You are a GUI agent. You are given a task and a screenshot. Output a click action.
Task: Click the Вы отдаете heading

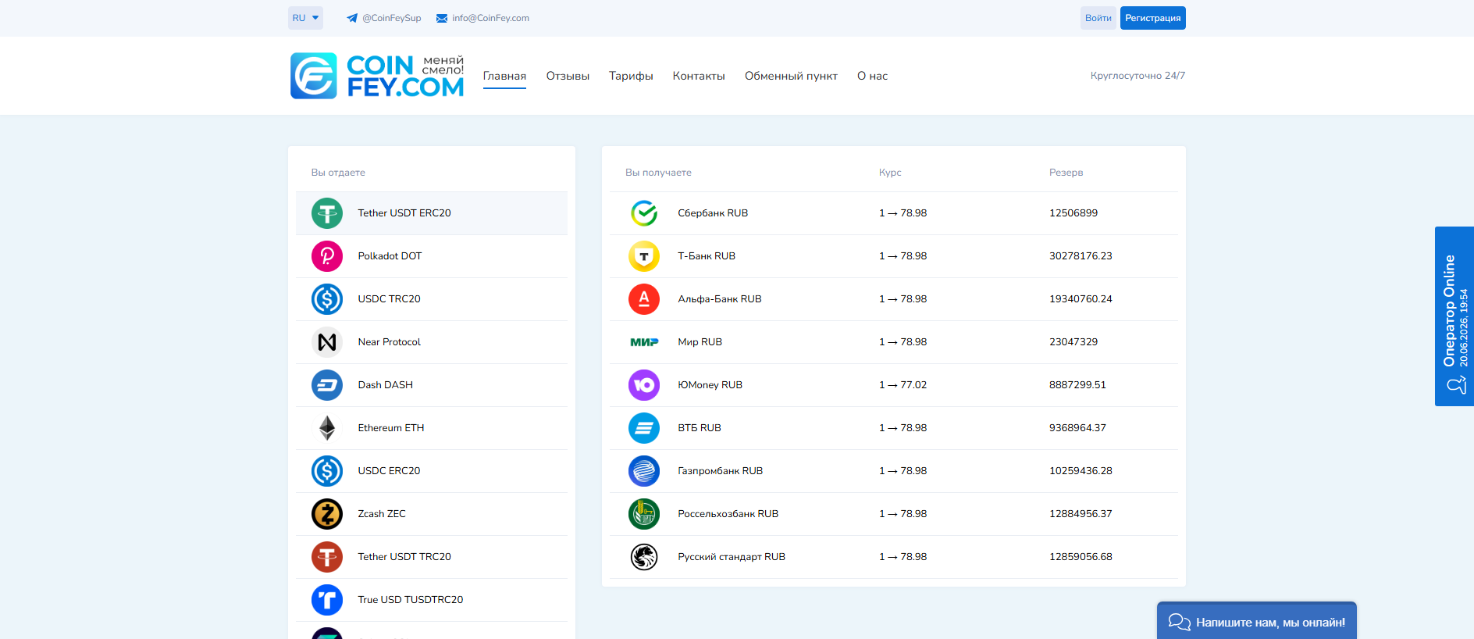[338, 173]
